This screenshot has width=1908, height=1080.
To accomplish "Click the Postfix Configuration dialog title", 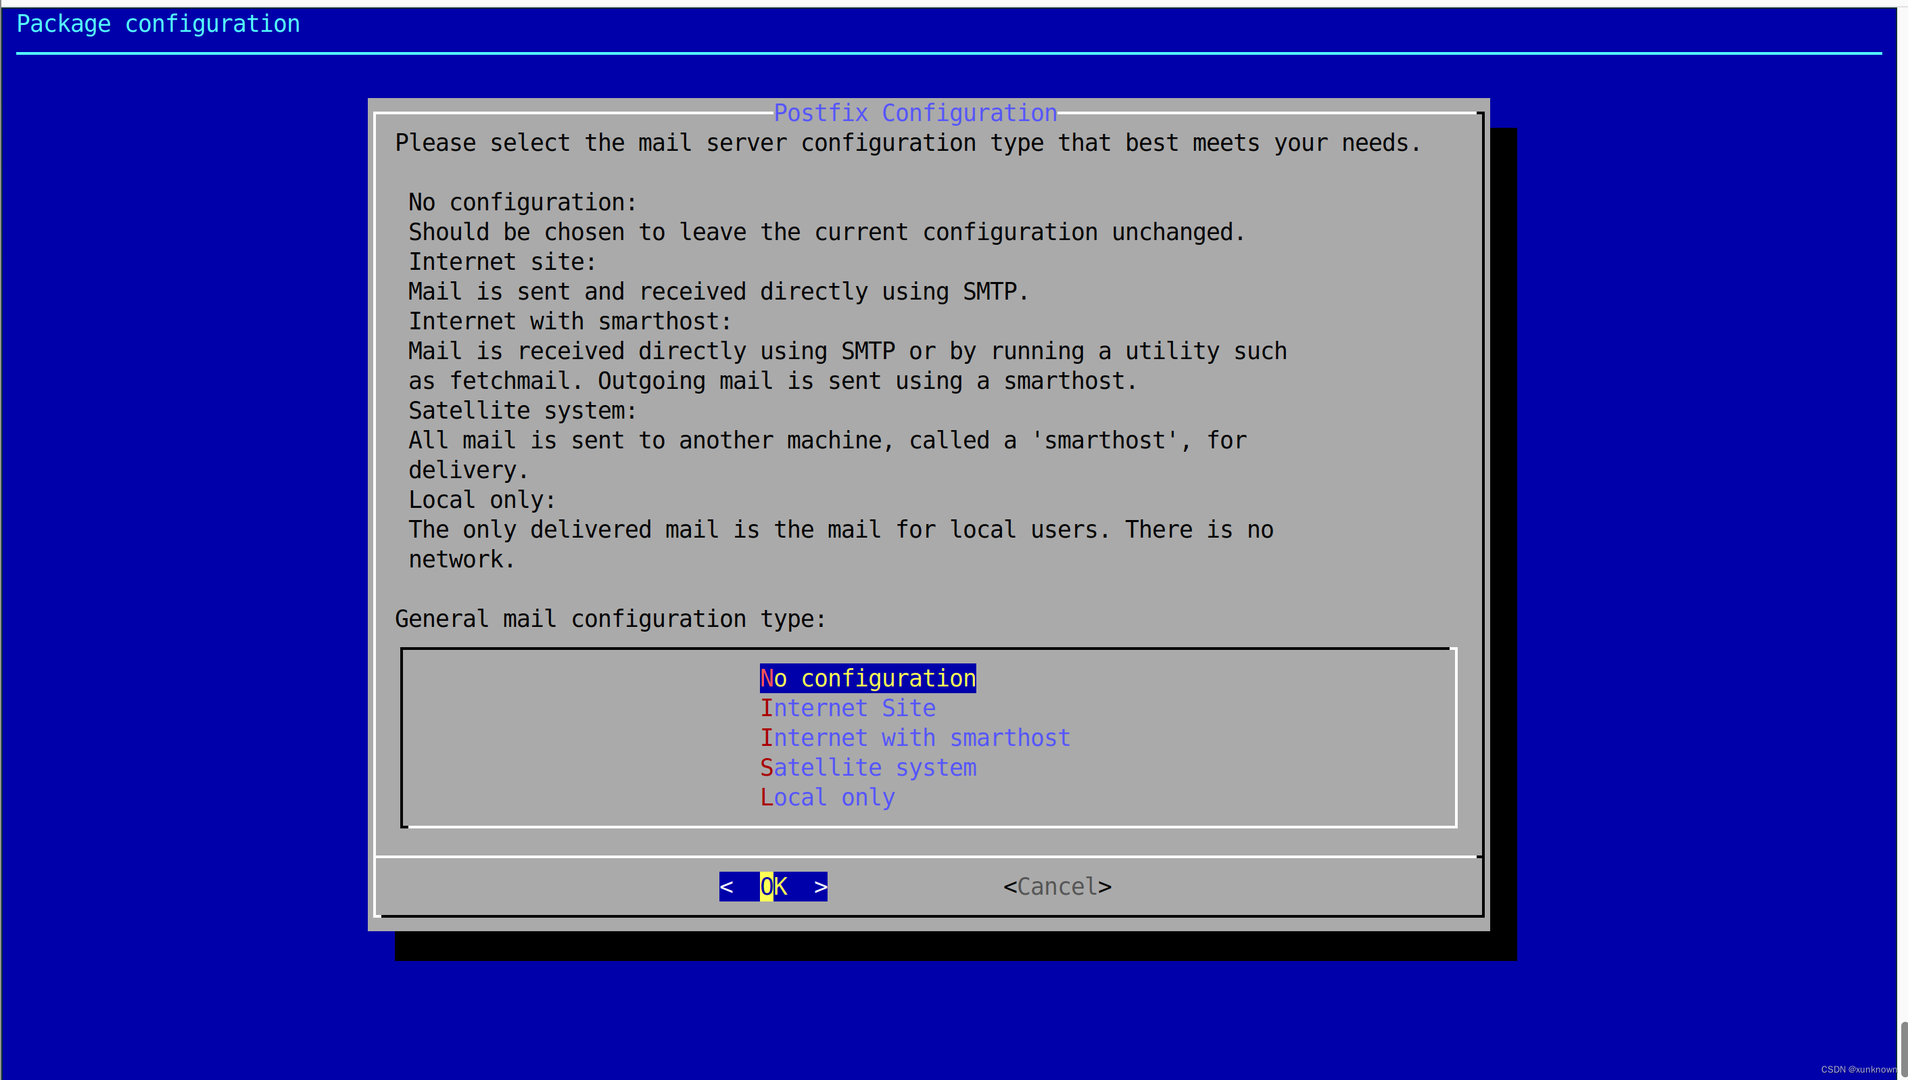I will pyautogui.click(x=914, y=113).
